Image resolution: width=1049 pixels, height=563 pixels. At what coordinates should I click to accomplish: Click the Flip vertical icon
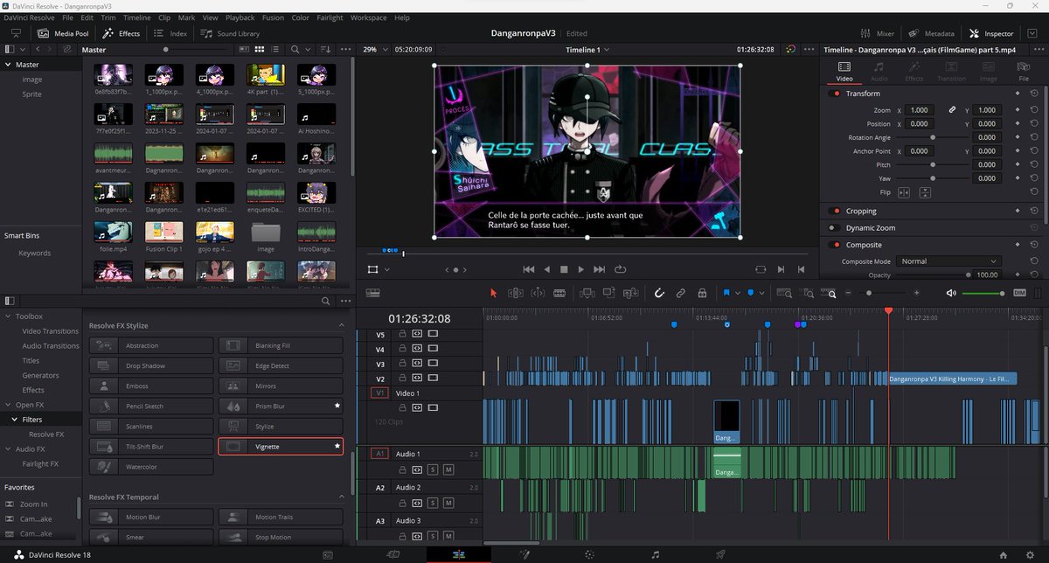click(925, 192)
